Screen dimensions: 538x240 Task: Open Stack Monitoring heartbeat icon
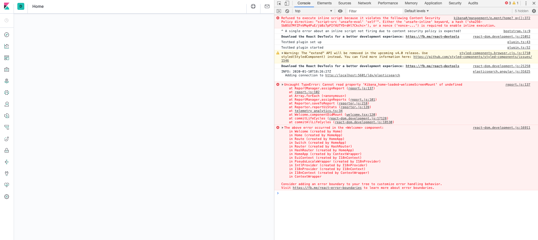point(7,185)
